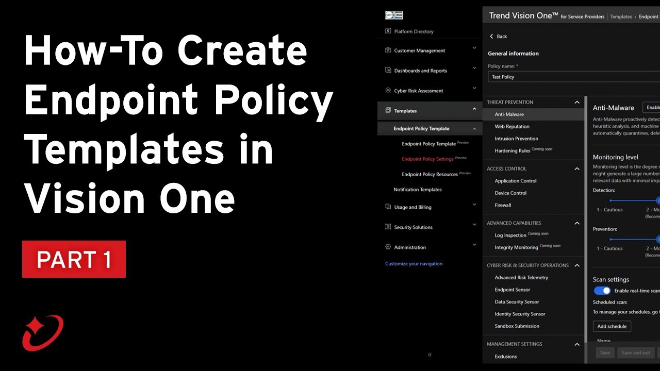Click Save and exit button

tap(636, 353)
